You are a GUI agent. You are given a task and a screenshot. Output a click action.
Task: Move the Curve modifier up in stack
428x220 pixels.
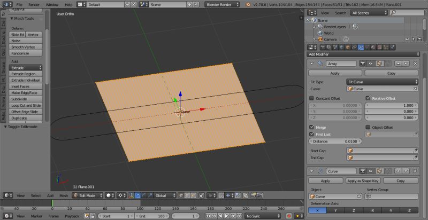398,171
